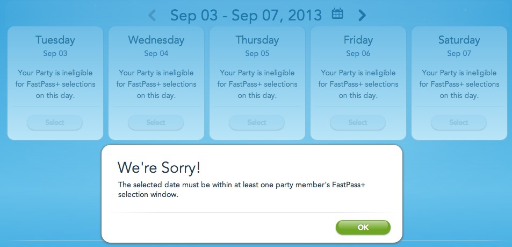Image resolution: width=512 pixels, height=247 pixels.
Task: Click the "We're Sorry!" dialog heading
Action: coord(159,167)
